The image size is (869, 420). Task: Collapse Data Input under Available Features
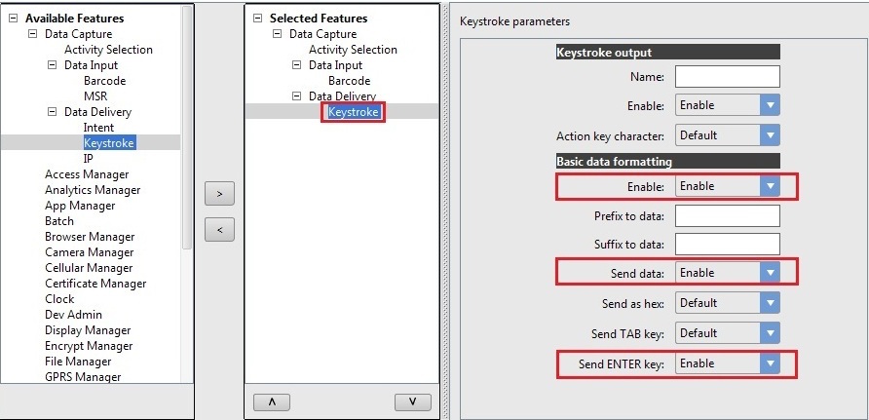(x=53, y=65)
